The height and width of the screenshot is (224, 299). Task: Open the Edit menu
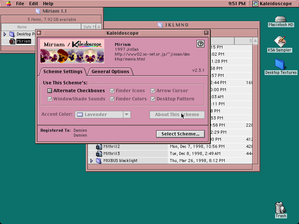[x=34, y=3]
